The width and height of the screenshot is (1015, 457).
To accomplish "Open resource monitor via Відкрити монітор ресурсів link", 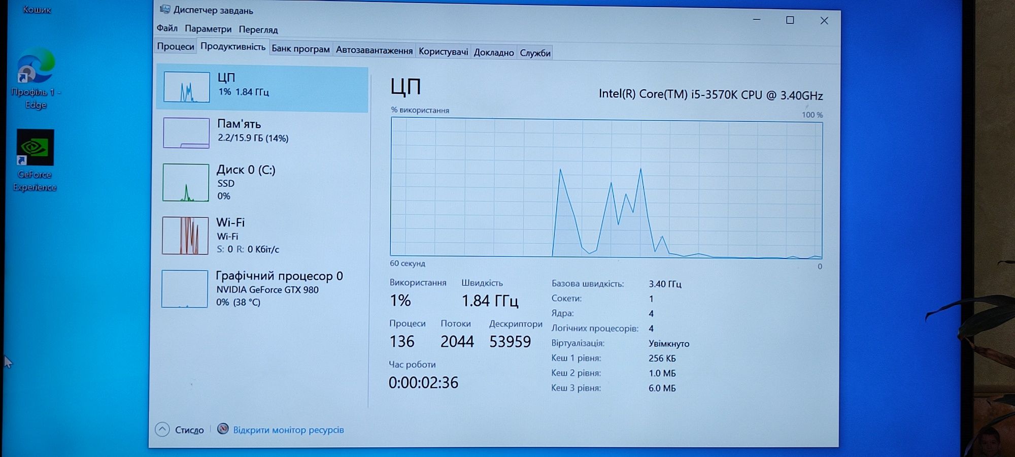I will [x=288, y=430].
